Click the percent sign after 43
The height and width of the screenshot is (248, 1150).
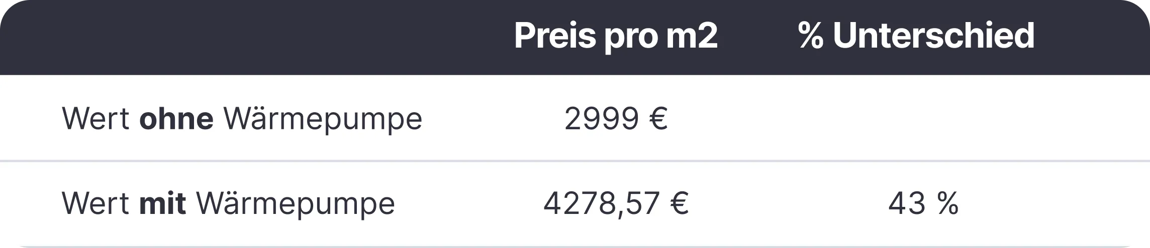pyautogui.click(x=947, y=203)
